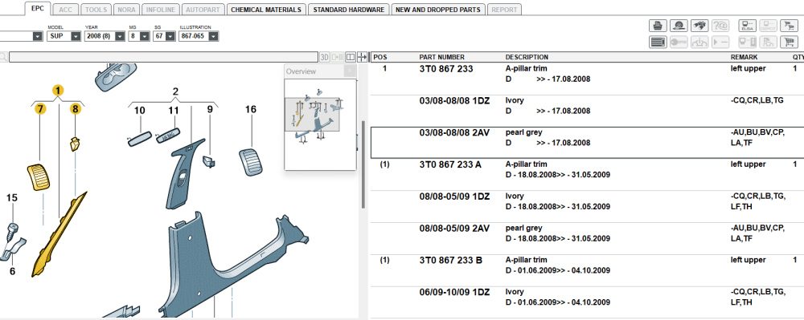Open the TOOLS tab

point(96,9)
